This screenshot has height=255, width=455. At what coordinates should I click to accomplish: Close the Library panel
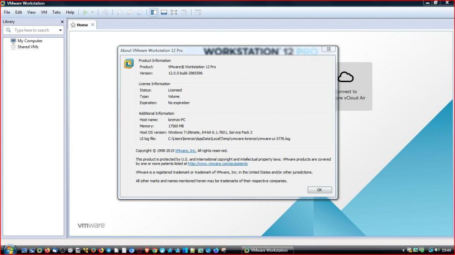(62, 22)
